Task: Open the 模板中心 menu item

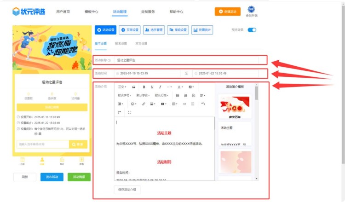Action: [x=92, y=12]
